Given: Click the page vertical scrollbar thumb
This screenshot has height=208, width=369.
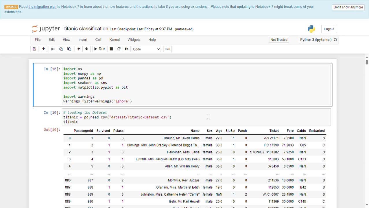Looking at the screenshot, I should (367, 62).
